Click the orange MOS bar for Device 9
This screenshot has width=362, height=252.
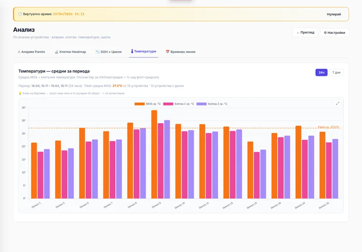click(x=154, y=154)
